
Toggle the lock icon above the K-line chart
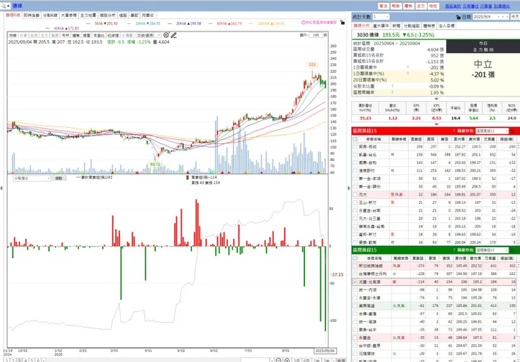[343, 22]
